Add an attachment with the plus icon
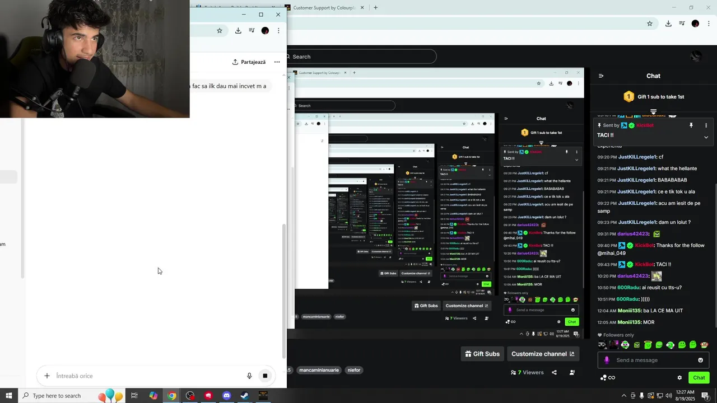 [x=47, y=376]
